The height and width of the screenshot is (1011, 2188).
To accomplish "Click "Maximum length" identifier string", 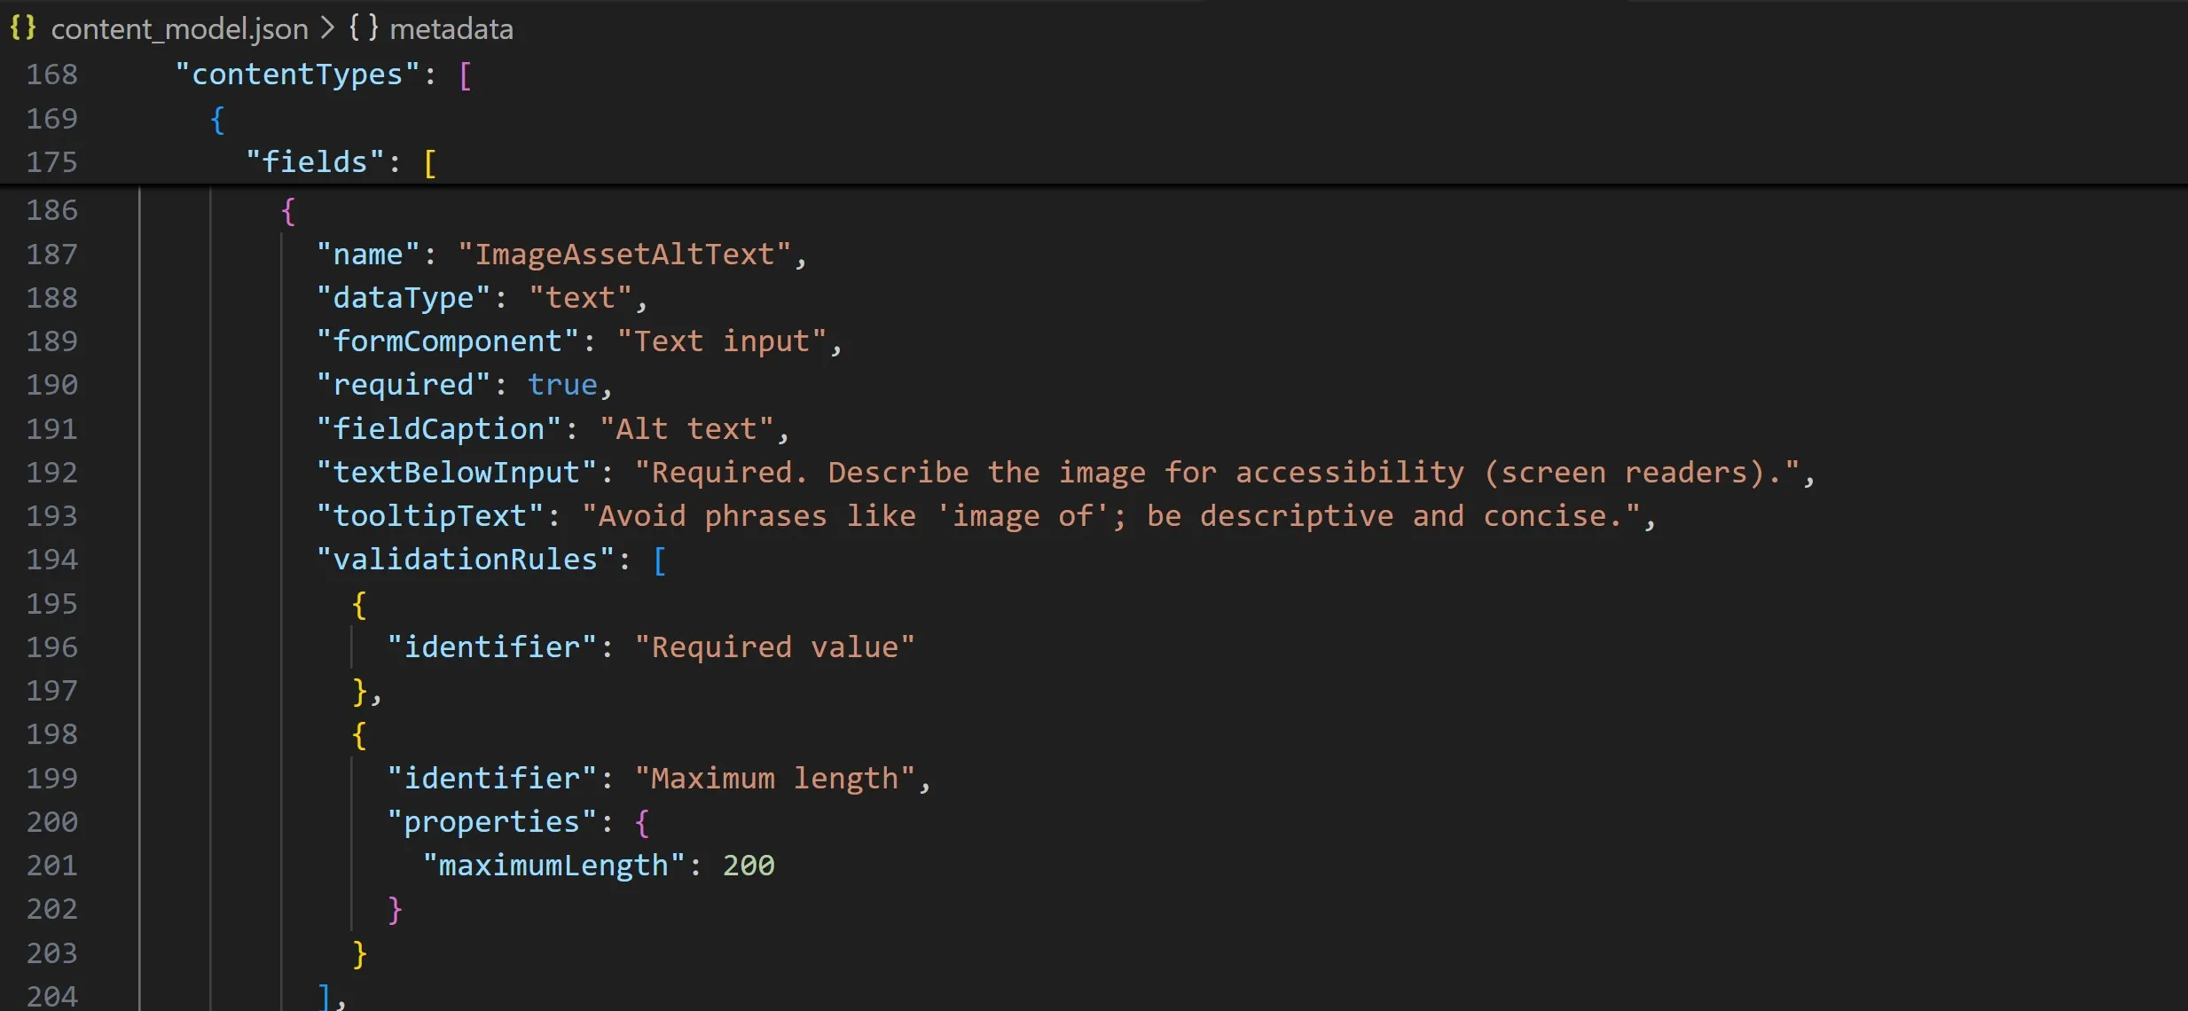I will (773, 779).
